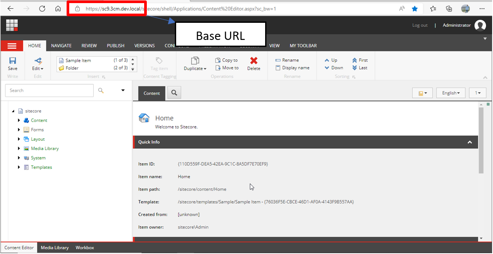This screenshot has width=493, height=254.
Task: Open the Workbox bottom tab
Action: (x=85, y=248)
